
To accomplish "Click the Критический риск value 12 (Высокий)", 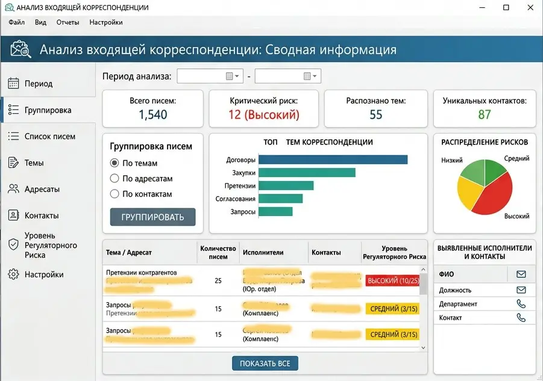I will point(264,114).
